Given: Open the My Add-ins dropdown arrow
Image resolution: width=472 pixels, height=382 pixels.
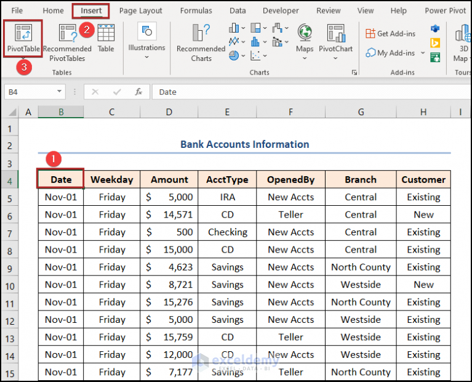Looking at the screenshot, I should [423, 53].
